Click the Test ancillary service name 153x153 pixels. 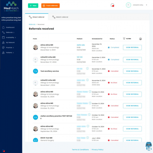(x=50, y=71)
